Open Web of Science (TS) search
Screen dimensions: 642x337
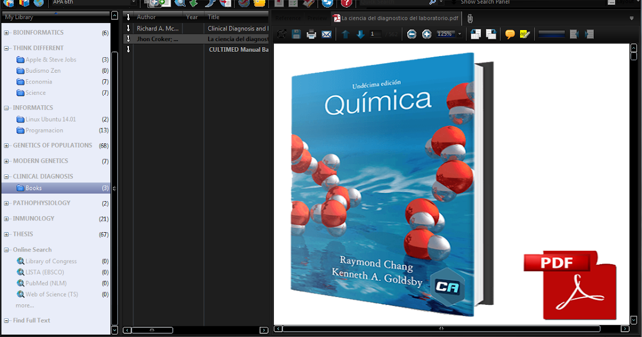[x=52, y=294]
